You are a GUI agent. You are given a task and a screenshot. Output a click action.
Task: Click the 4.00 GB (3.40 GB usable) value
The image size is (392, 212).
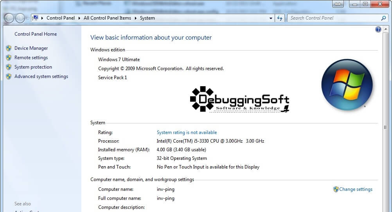click(x=181, y=150)
